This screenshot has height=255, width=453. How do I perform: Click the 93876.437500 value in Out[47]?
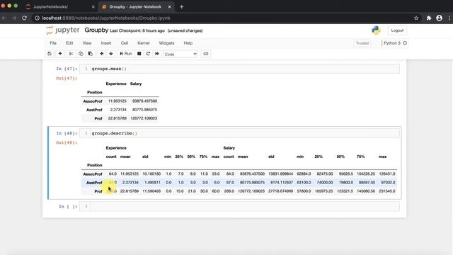pyautogui.click(x=144, y=101)
